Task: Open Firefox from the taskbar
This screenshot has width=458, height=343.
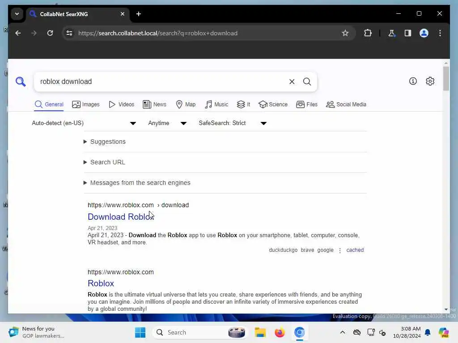Action: click(x=280, y=332)
